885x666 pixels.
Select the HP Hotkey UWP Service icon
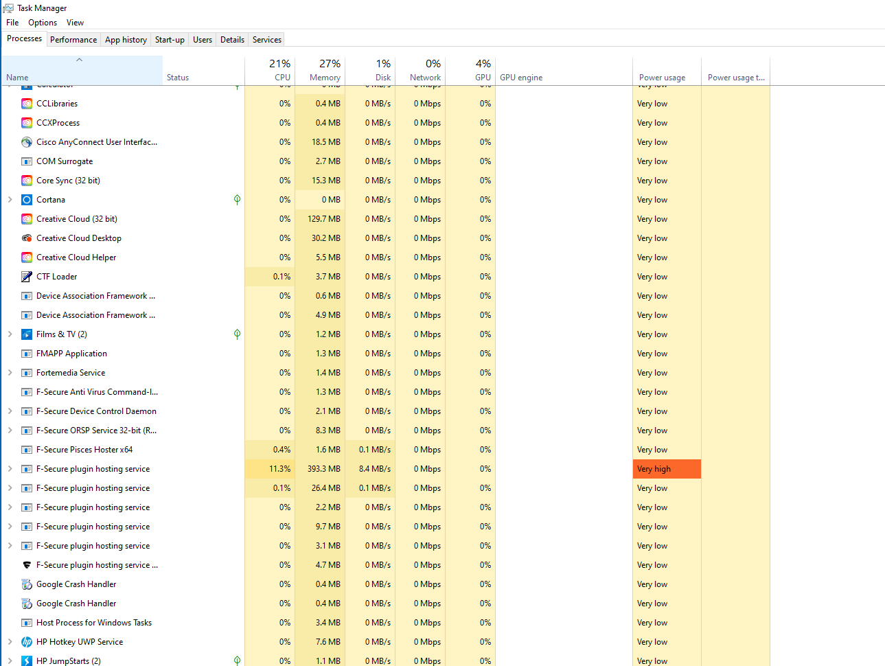click(27, 642)
